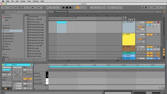Collapse the 2 MIDI track unfold arrow
This screenshot has height=94, width=167.
pyautogui.click(x=124, y=34)
